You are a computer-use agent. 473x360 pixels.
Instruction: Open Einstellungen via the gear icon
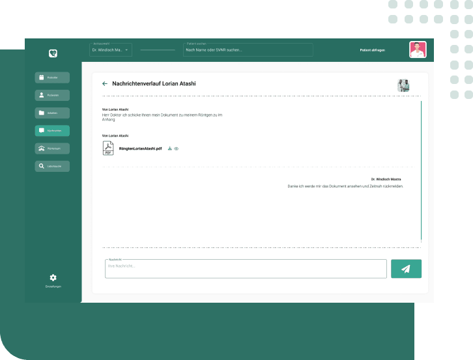(x=53, y=278)
